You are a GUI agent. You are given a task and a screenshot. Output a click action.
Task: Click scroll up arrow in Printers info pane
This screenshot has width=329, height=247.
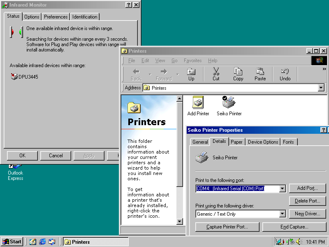pos(180,98)
